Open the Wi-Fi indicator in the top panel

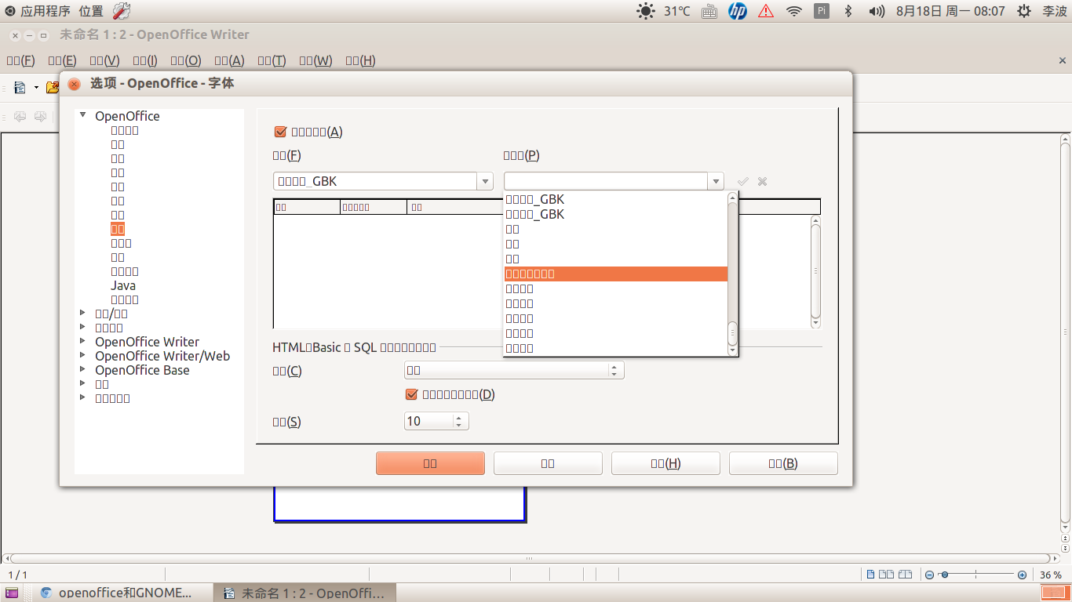tap(794, 11)
